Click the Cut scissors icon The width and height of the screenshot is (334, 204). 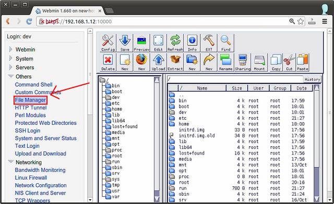(x=289, y=62)
